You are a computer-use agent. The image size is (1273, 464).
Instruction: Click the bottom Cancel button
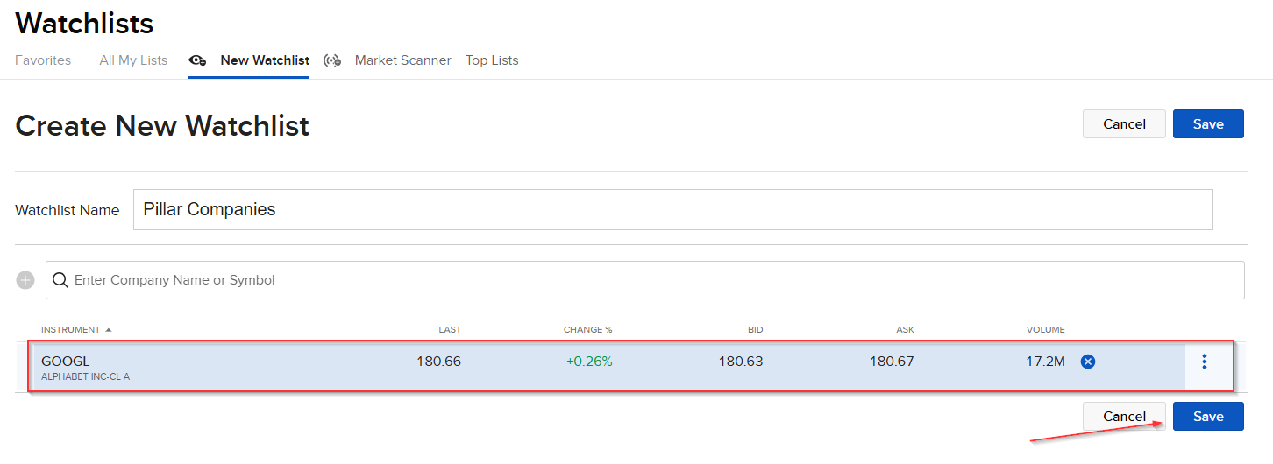pos(1124,417)
